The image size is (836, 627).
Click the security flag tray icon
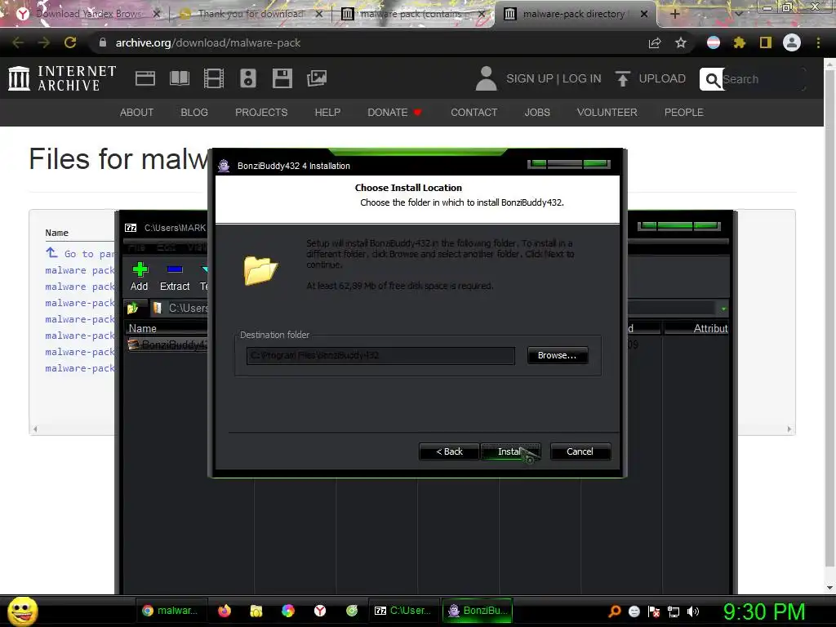click(654, 611)
